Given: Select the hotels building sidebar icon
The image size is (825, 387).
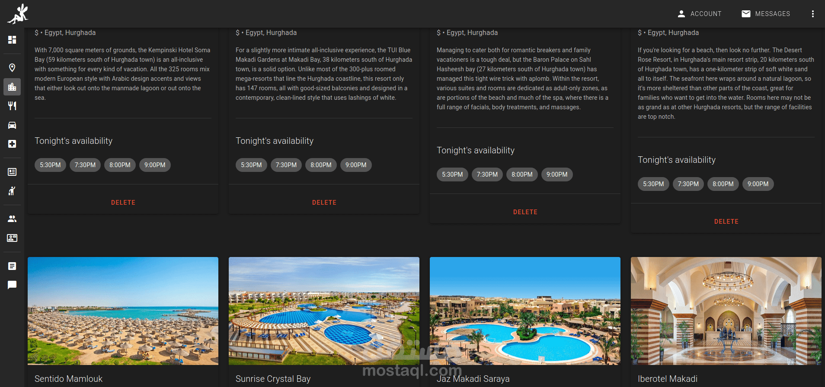Looking at the screenshot, I should click(x=12, y=87).
